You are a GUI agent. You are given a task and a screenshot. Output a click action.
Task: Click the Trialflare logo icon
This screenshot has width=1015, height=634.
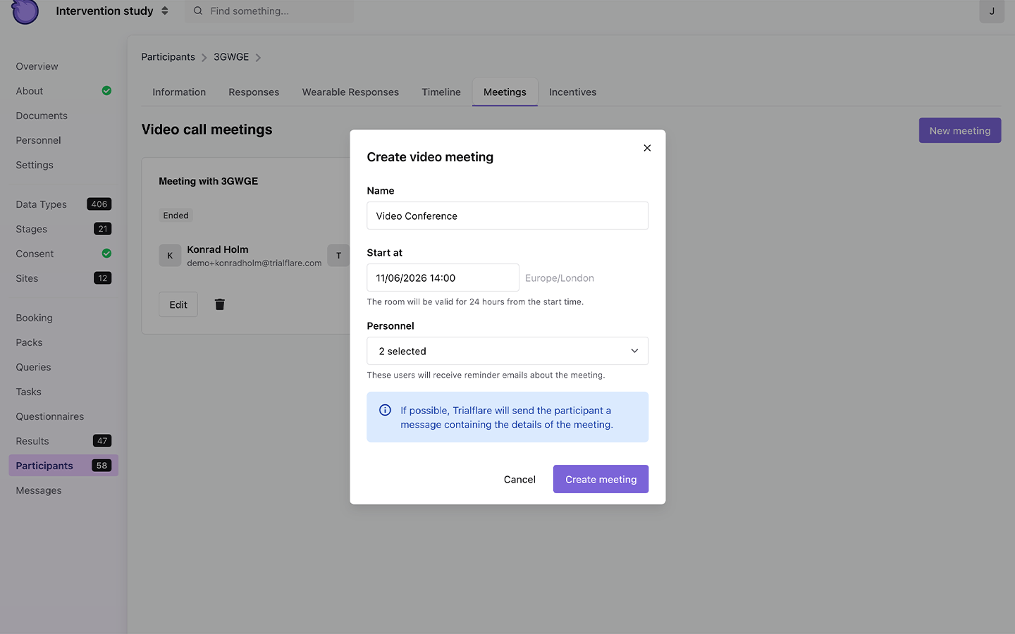click(x=25, y=11)
